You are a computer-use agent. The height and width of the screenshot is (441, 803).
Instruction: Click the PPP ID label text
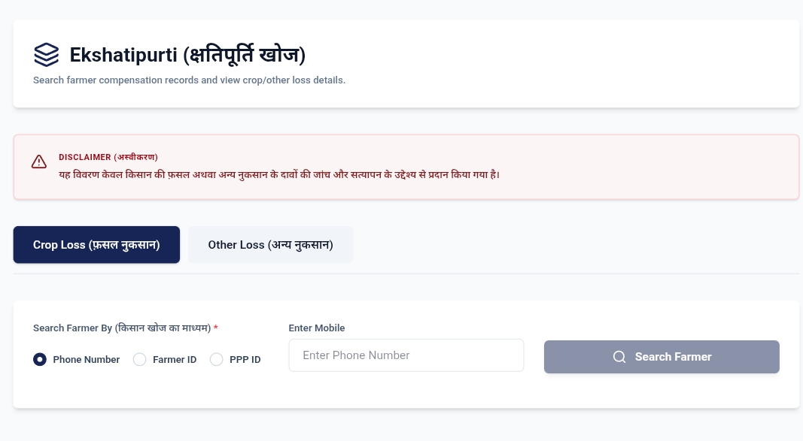tap(245, 360)
